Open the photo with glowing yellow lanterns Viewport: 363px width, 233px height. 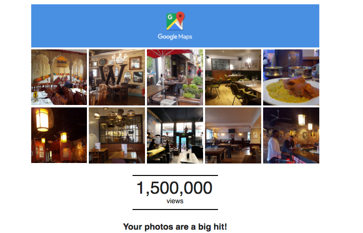59,135
